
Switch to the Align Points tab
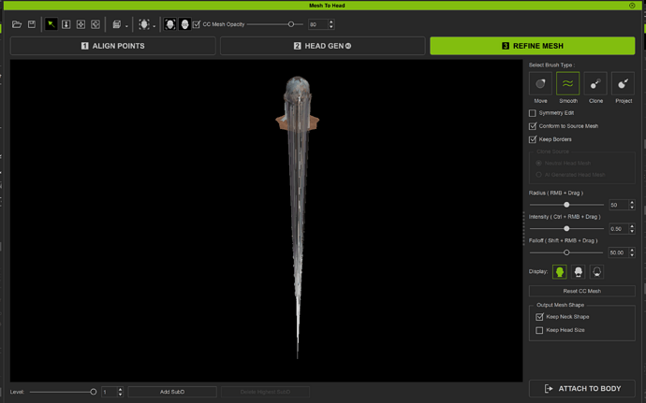click(113, 46)
